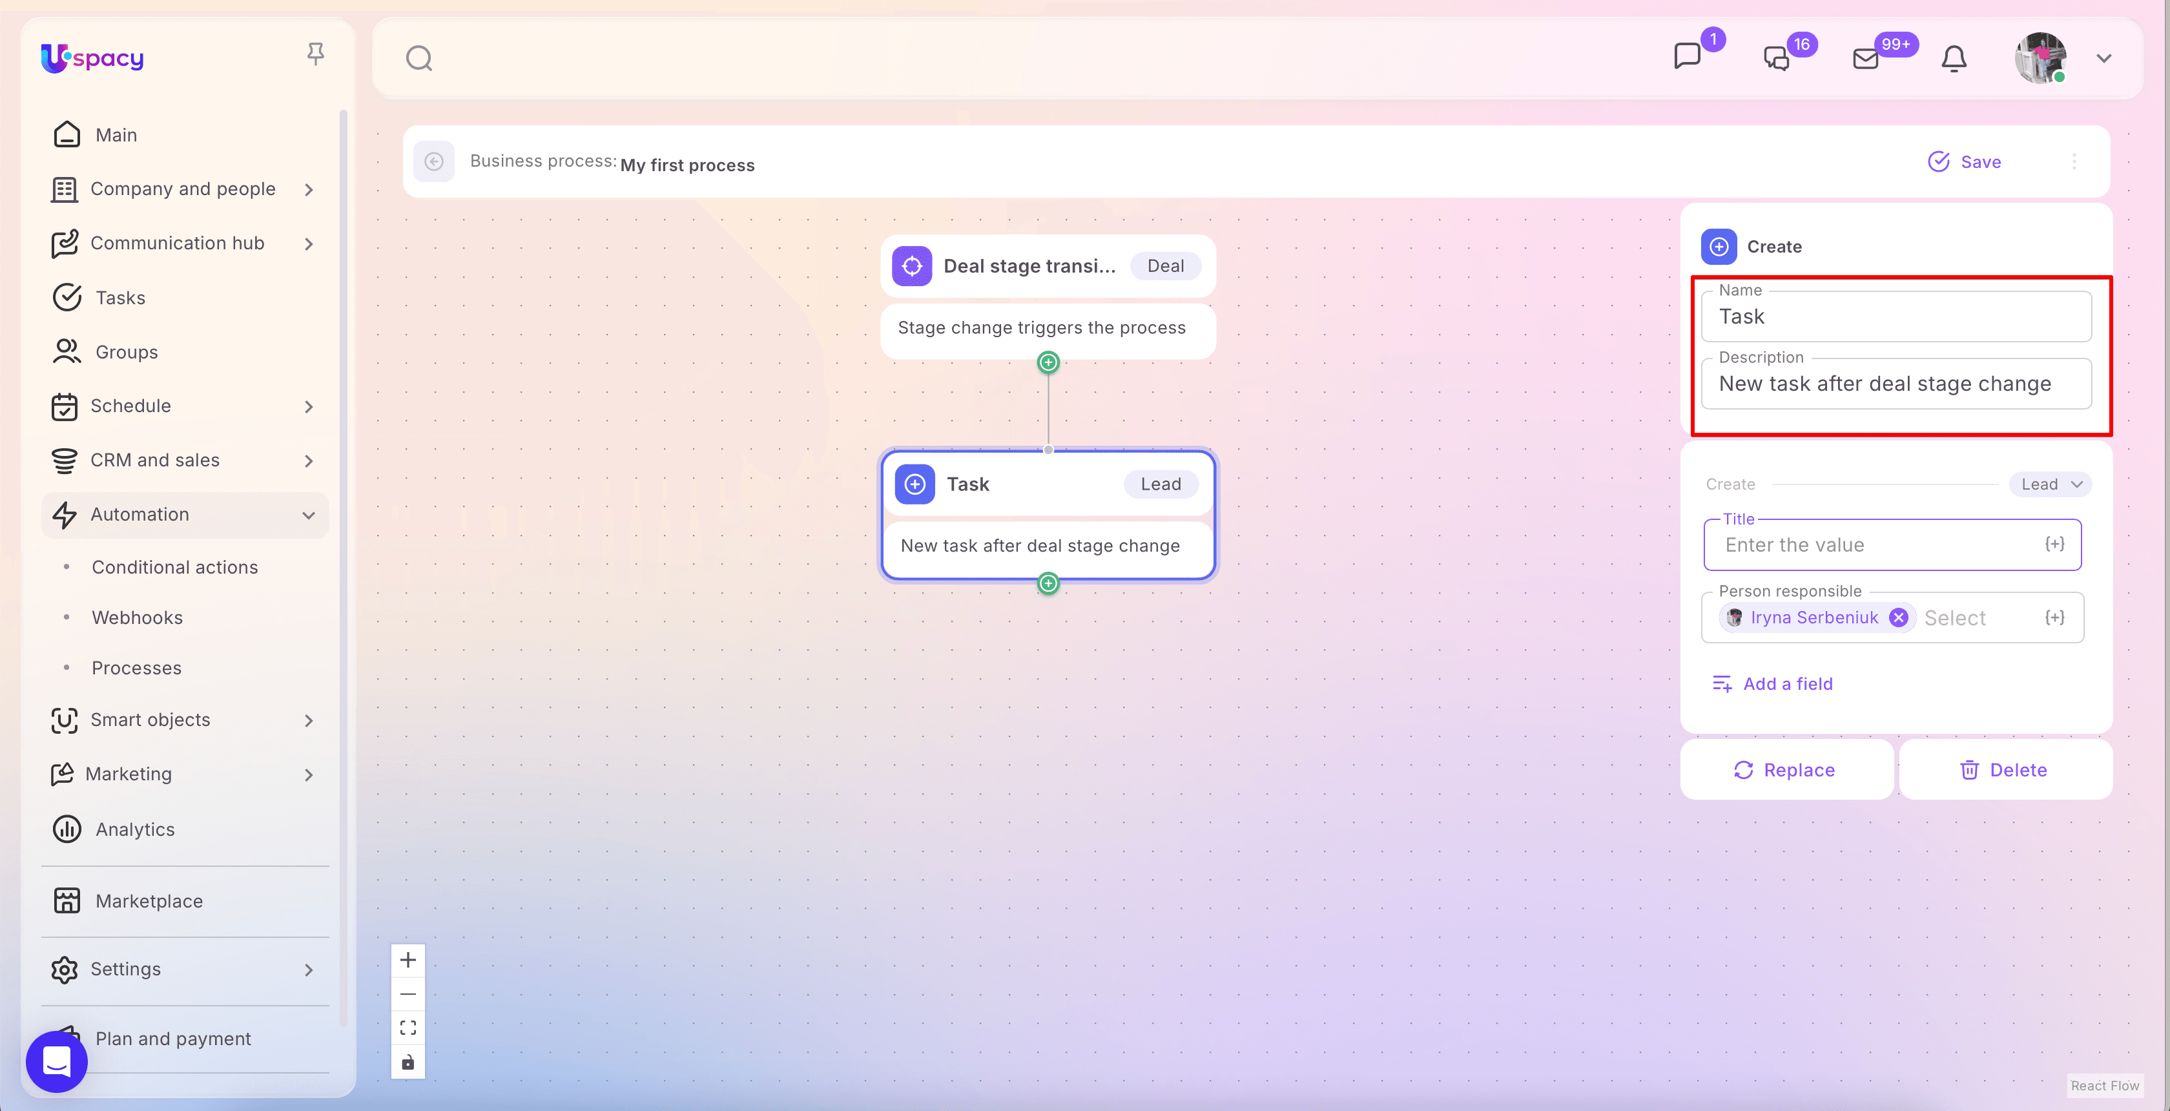Pin the sidebar with pin icon
Screen dimensions: 2170x1111
click(x=315, y=54)
